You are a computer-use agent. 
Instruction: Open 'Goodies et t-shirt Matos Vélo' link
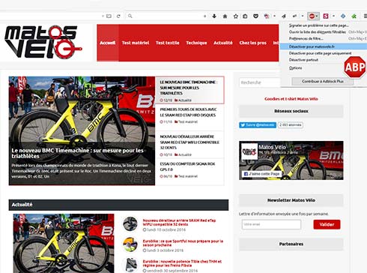click(x=291, y=99)
